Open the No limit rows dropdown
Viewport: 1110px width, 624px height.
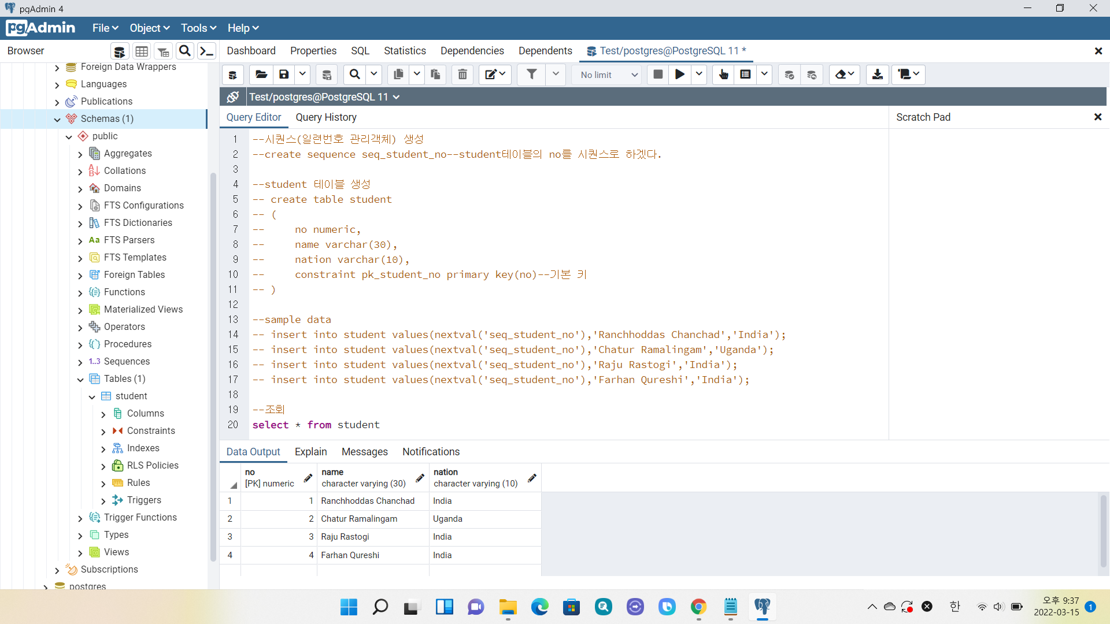pos(608,75)
